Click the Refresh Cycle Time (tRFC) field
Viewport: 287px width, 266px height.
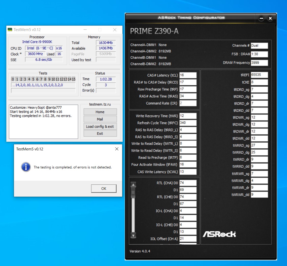point(188,123)
